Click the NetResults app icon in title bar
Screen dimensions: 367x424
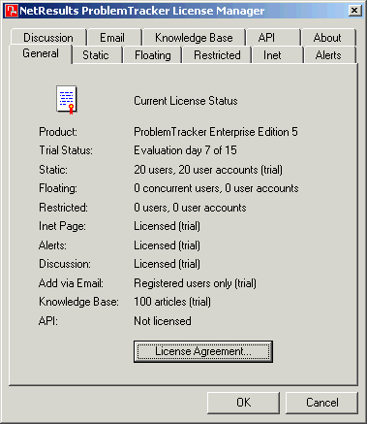click(x=13, y=11)
